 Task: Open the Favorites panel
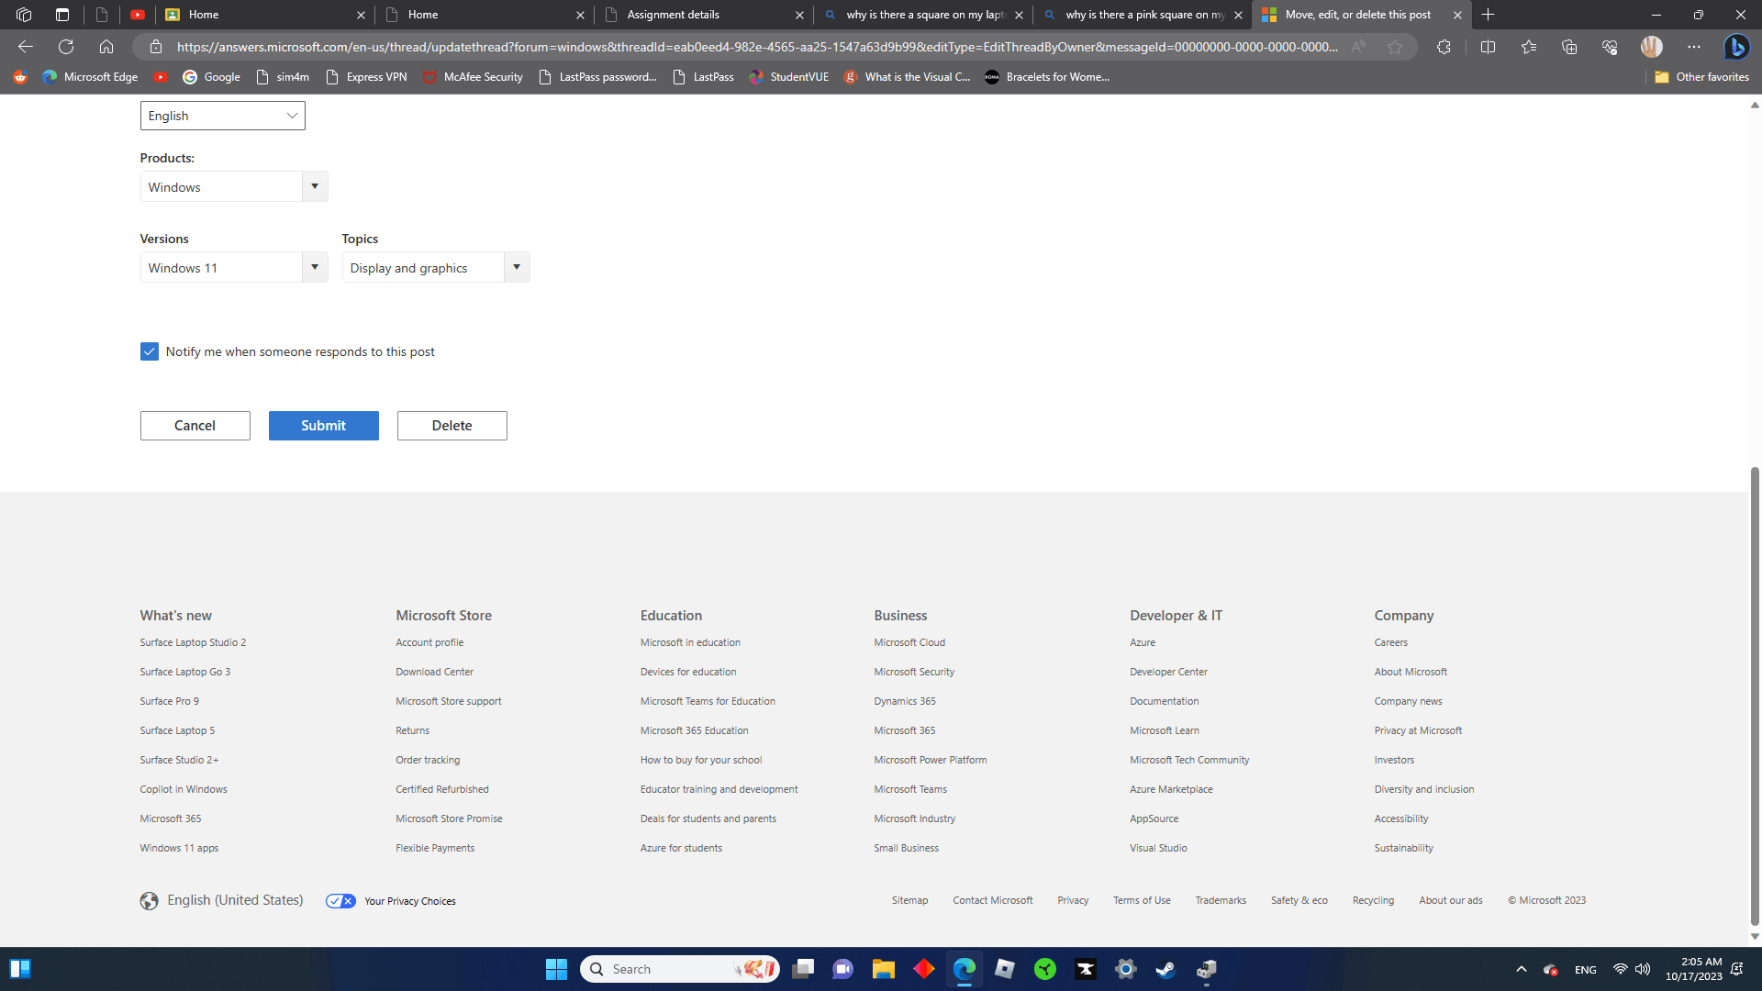coord(1528,47)
